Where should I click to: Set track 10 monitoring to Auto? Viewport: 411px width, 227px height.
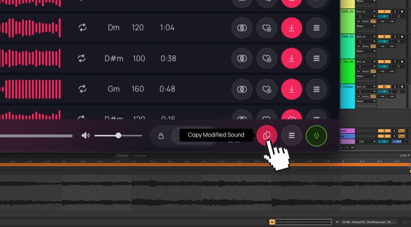click(x=365, y=96)
